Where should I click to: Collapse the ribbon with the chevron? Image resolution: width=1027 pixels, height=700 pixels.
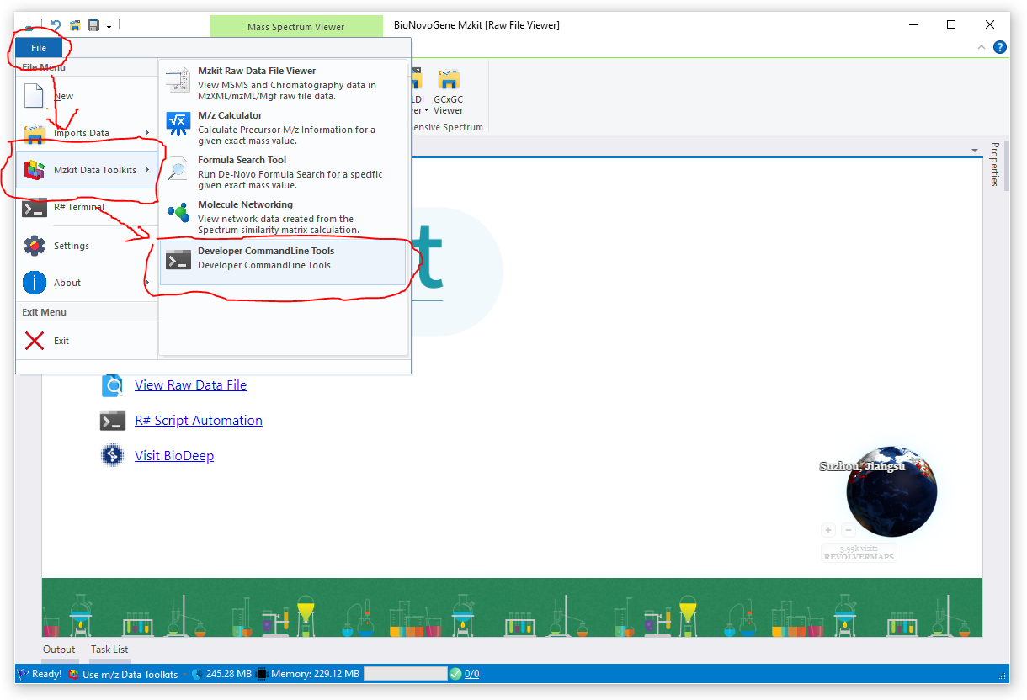(982, 47)
